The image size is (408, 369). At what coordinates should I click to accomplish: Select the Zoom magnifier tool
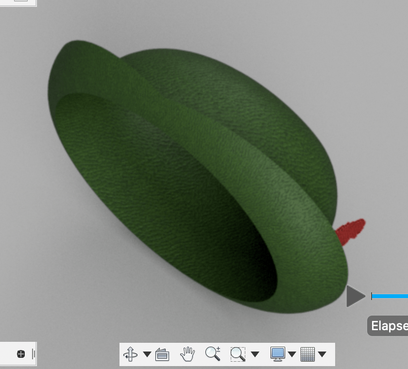(x=213, y=353)
